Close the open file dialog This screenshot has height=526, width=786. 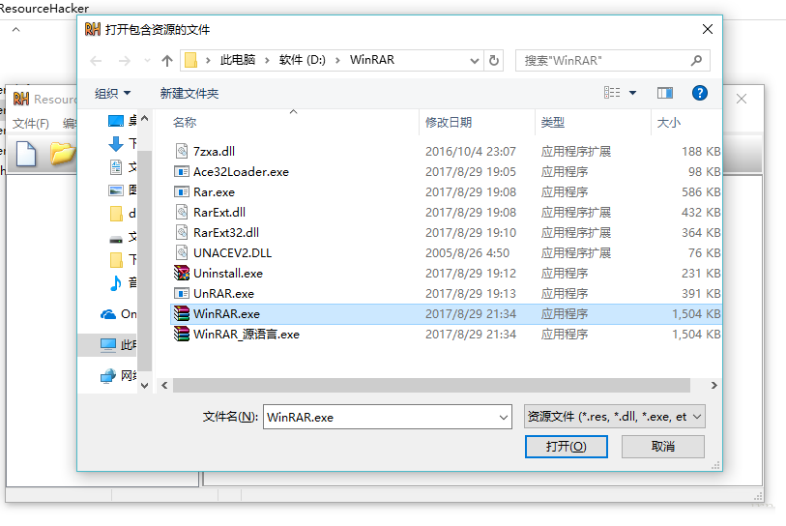tap(708, 29)
